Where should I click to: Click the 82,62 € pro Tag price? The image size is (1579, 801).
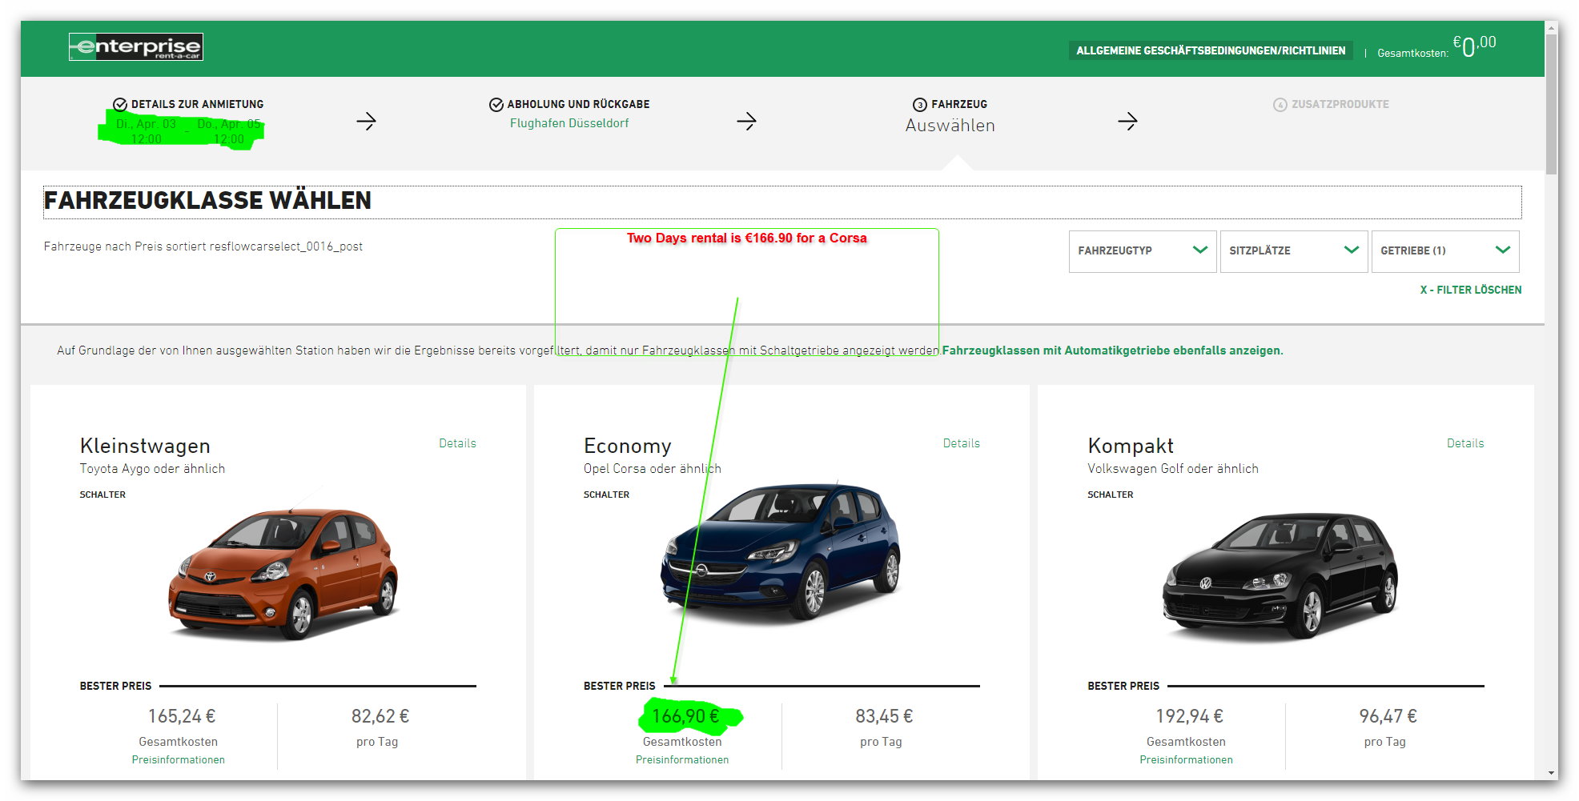(x=380, y=716)
